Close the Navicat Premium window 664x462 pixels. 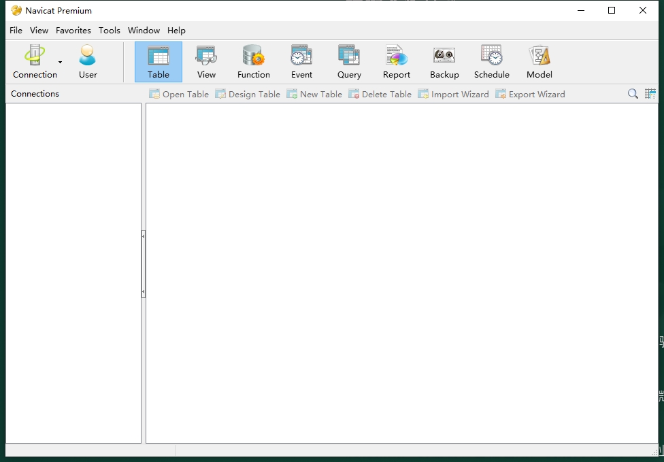click(643, 11)
